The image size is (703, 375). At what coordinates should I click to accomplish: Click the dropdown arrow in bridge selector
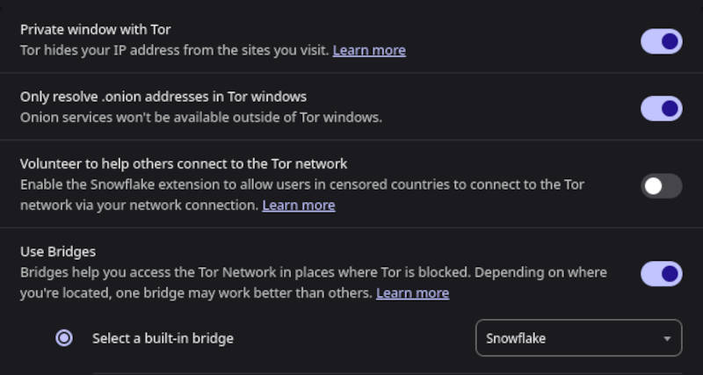[x=668, y=339]
